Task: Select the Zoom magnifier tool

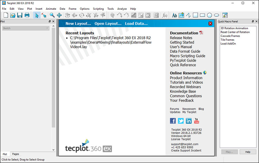Action: [52, 15]
